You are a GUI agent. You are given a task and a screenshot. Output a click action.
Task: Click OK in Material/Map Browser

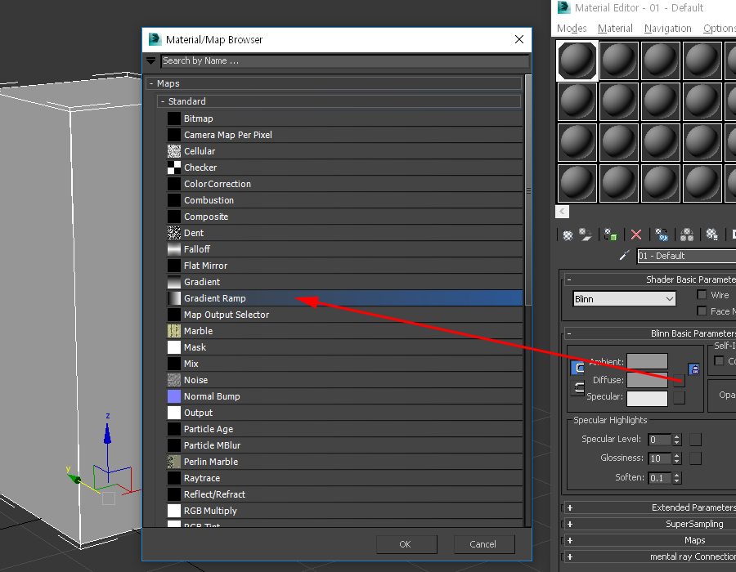pos(406,544)
